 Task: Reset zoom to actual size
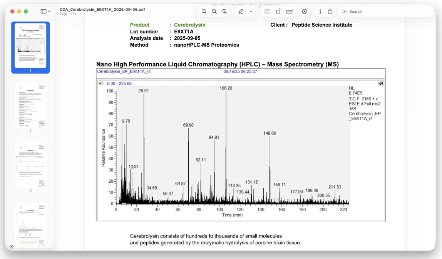(214, 12)
